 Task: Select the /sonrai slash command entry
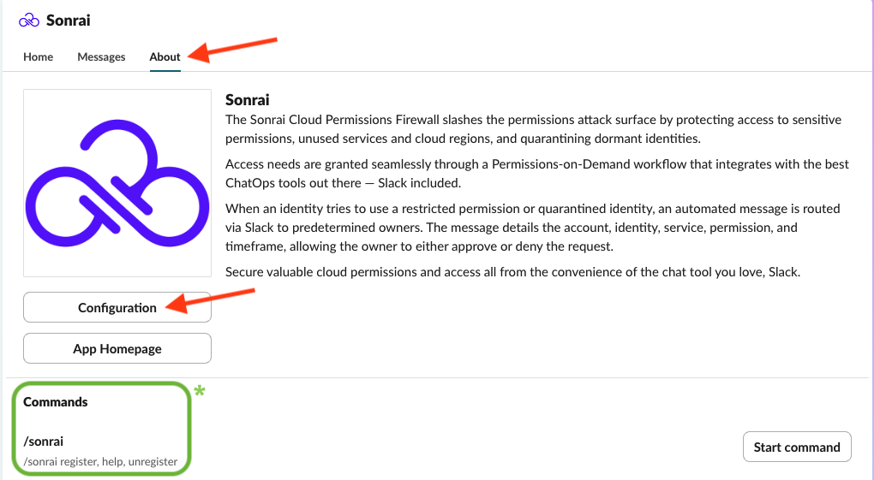[x=44, y=441]
